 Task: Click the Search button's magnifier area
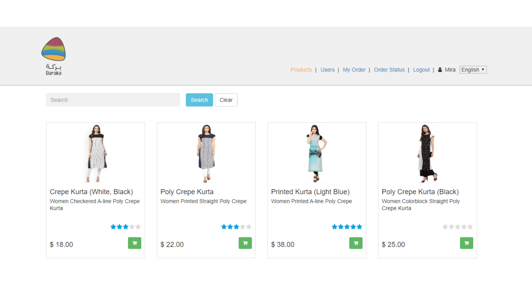[x=199, y=100]
